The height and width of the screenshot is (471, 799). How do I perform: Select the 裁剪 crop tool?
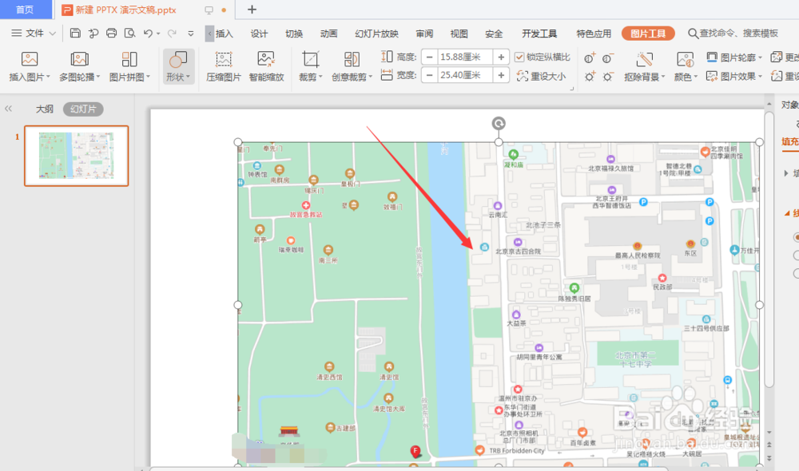pyautogui.click(x=310, y=66)
